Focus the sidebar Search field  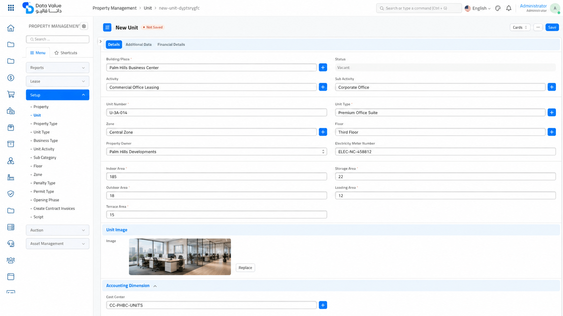pos(58,39)
